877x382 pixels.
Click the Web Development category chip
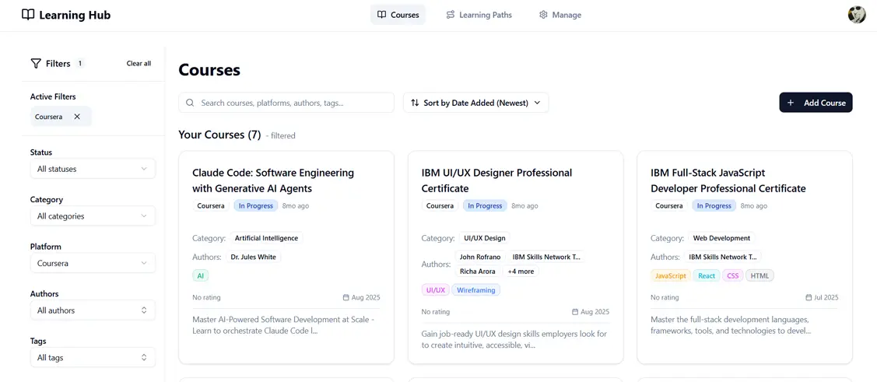tap(721, 238)
